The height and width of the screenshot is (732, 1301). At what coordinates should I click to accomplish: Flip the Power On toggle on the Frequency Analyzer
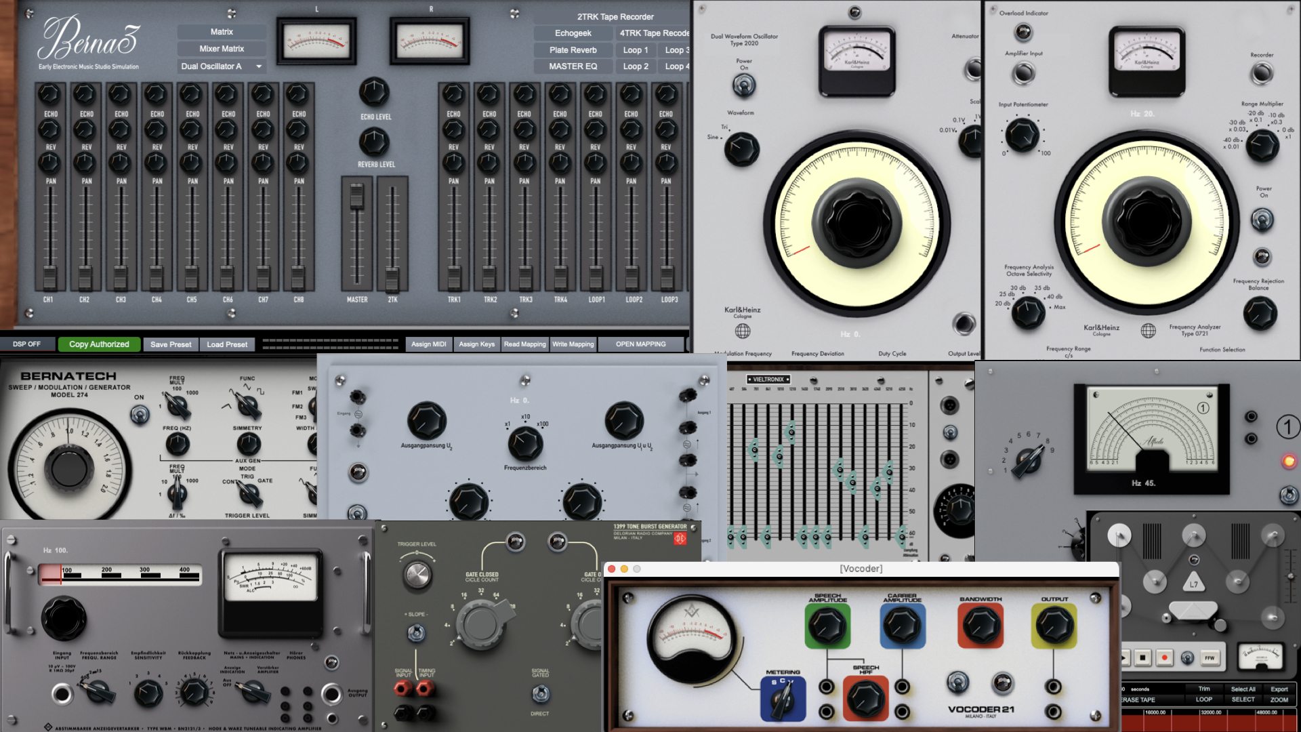pyautogui.click(x=1262, y=219)
